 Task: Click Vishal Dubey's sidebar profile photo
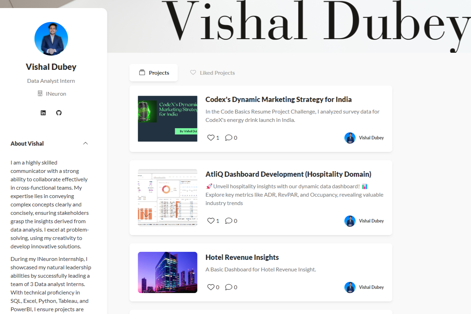(x=51, y=39)
